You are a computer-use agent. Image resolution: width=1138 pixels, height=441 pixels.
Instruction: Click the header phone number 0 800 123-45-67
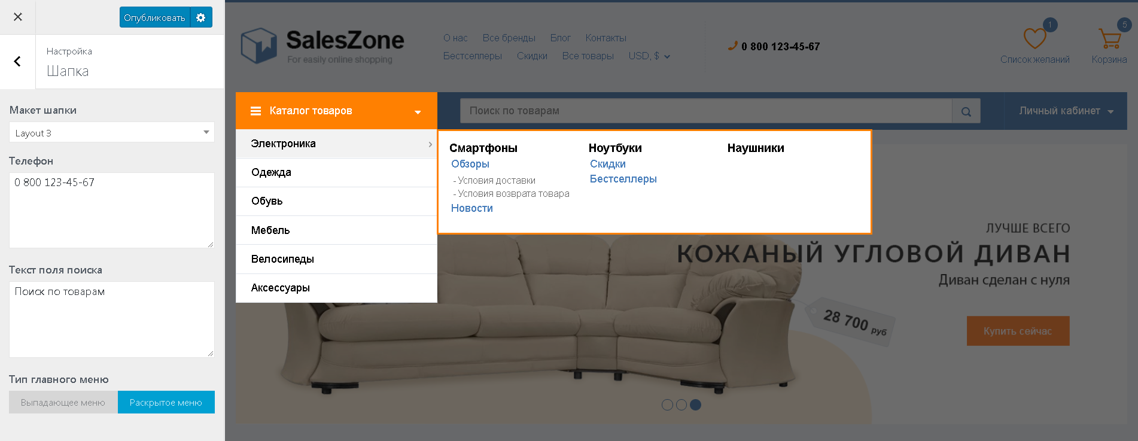pyautogui.click(x=780, y=47)
